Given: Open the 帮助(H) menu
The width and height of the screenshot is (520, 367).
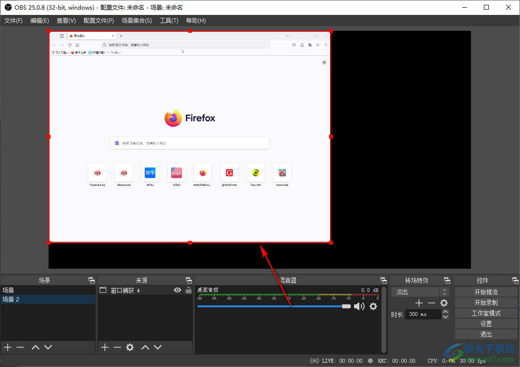Looking at the screenshot, I should (196, 21).
